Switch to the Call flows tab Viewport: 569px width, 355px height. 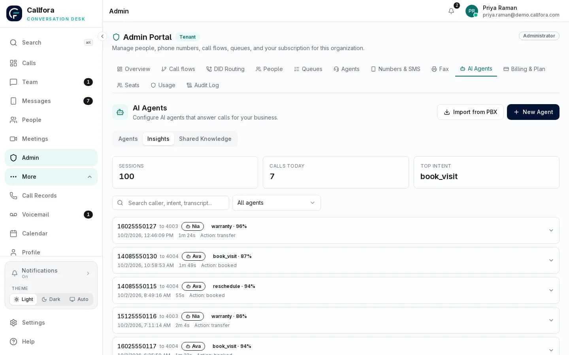click(x=178, y=69)
